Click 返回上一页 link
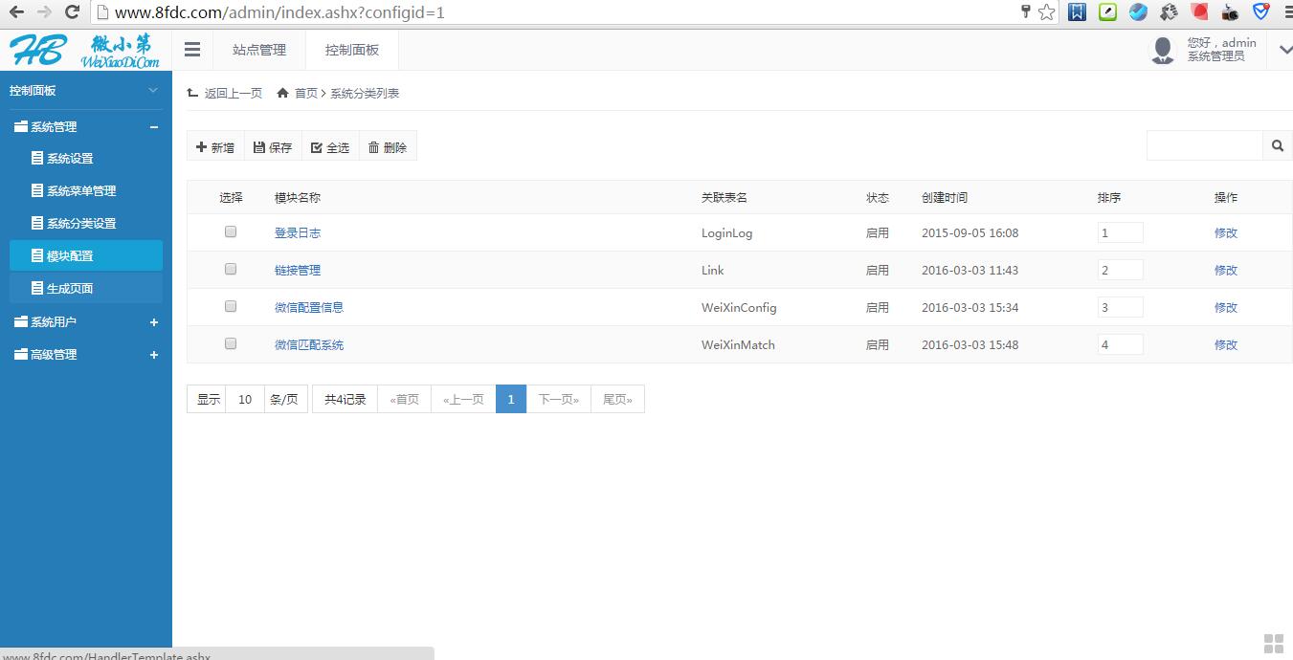The image size is (1293, 660). 233,93
